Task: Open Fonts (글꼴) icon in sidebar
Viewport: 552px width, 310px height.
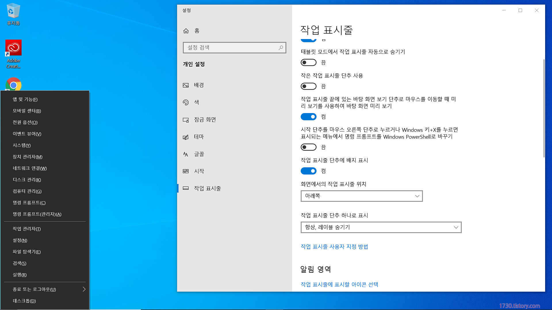Action: [x=186, y=154]
